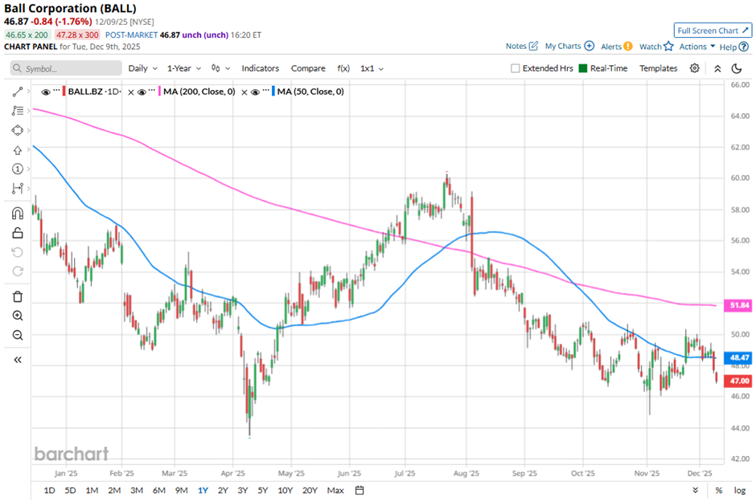Click the lock drawings icon
The width and height of the screenshot is (756, 502).
[18, 233]
